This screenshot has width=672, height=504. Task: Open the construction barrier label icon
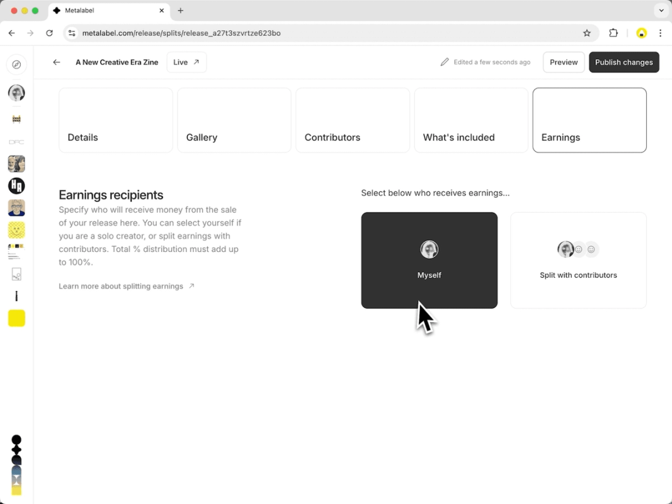16,119
